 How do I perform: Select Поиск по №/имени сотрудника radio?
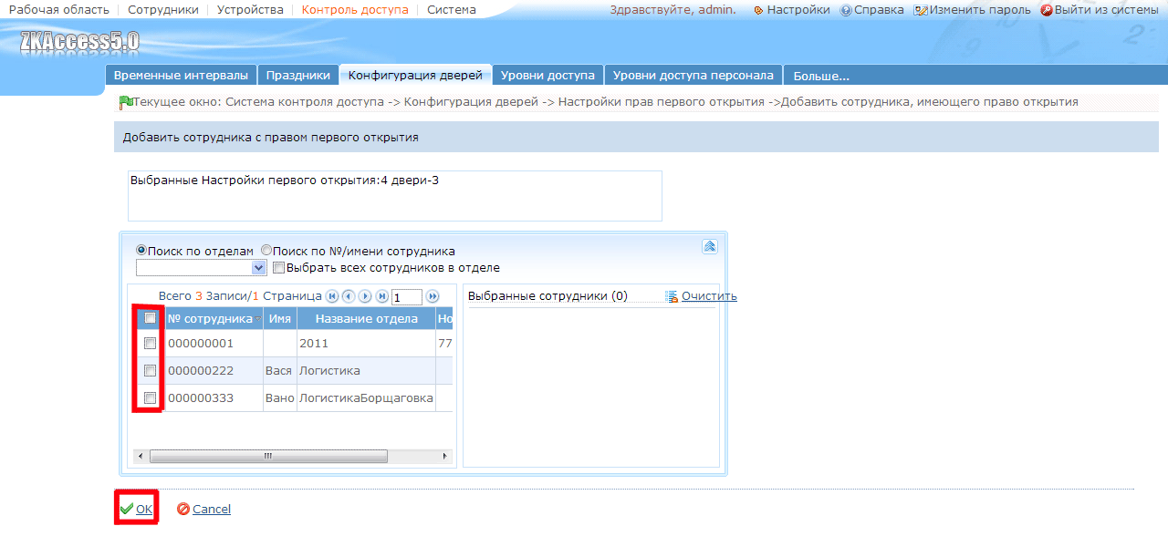coord(266,251)
